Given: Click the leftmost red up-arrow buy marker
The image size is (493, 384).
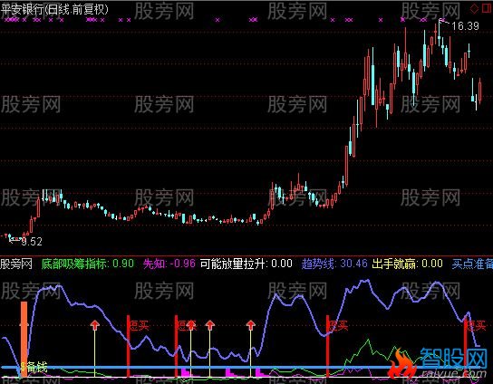Looking at the screenshot, I should (x=94, y=325).
